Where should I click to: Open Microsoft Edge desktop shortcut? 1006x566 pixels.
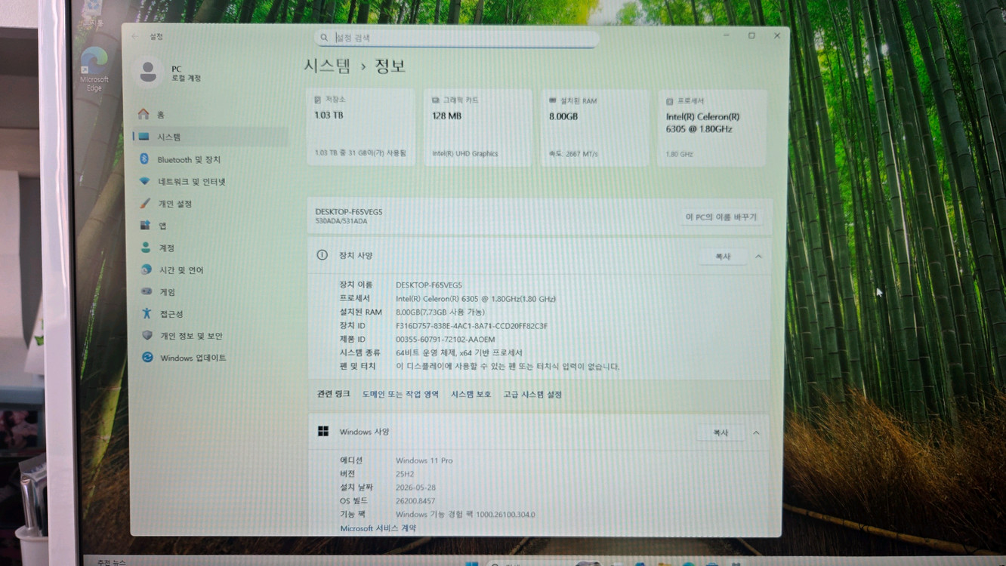[94, 69]
